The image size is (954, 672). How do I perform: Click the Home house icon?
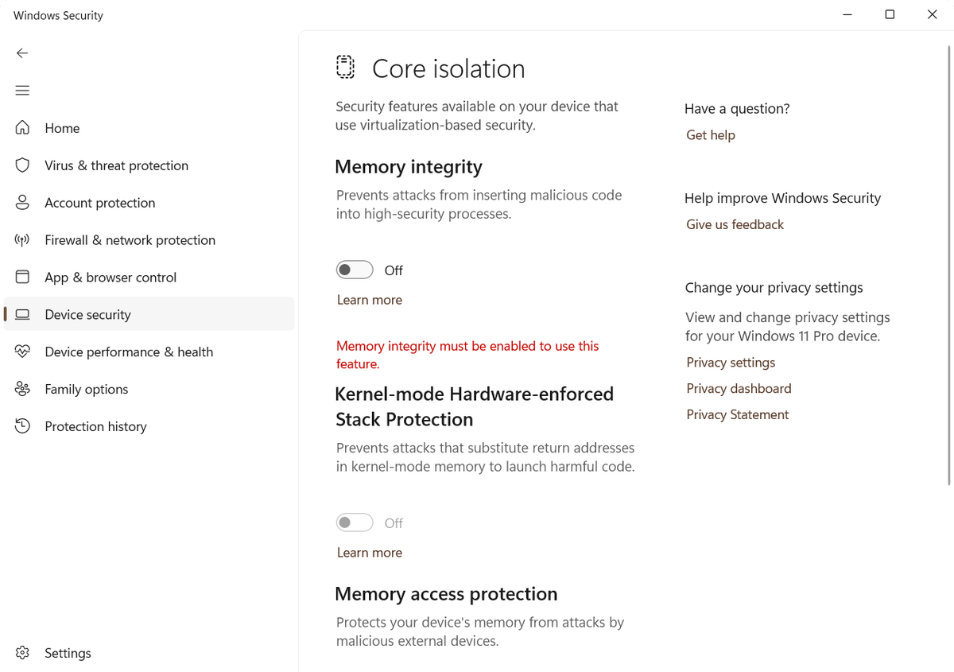coord(22,128)
